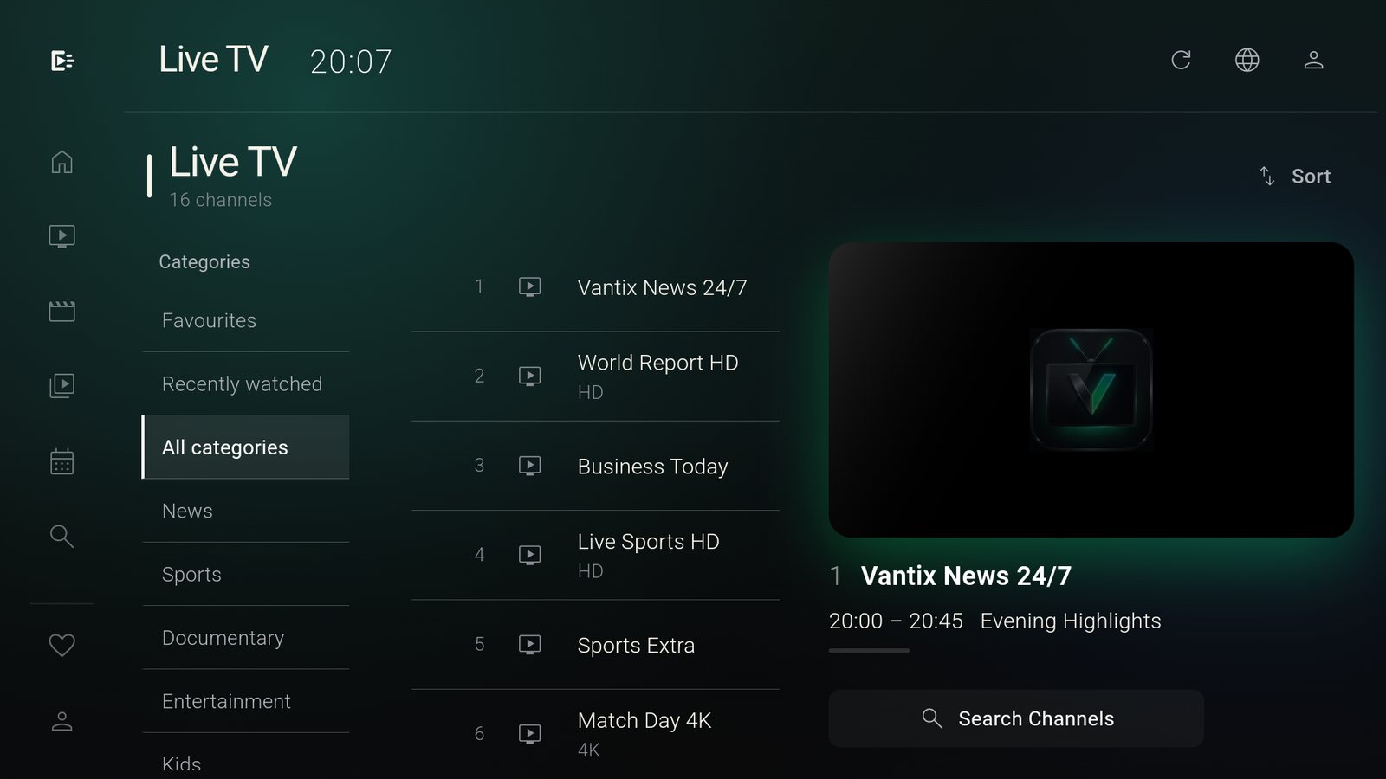This screenshot has width=1386, height=779.
Task: Refresh the channel list
Action: (x=1181, y=60)
